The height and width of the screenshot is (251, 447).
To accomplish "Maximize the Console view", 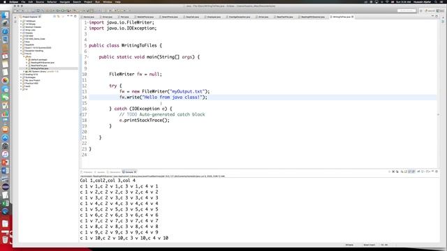I will [x=437, y=172].
